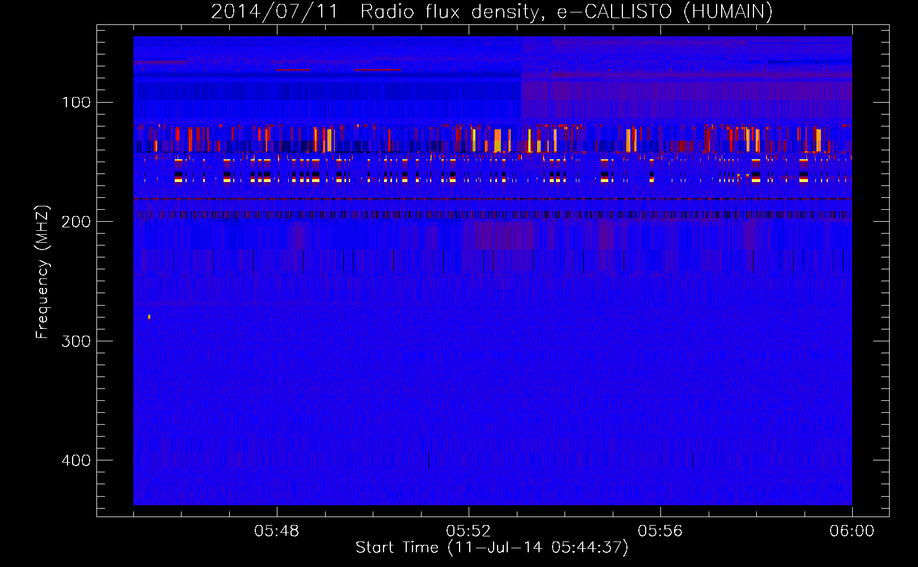Click the plot title 'Radio flux density, e-CALLISTO (HUMAIN)'
The image size is (918, 567).
tap(566, 11)
